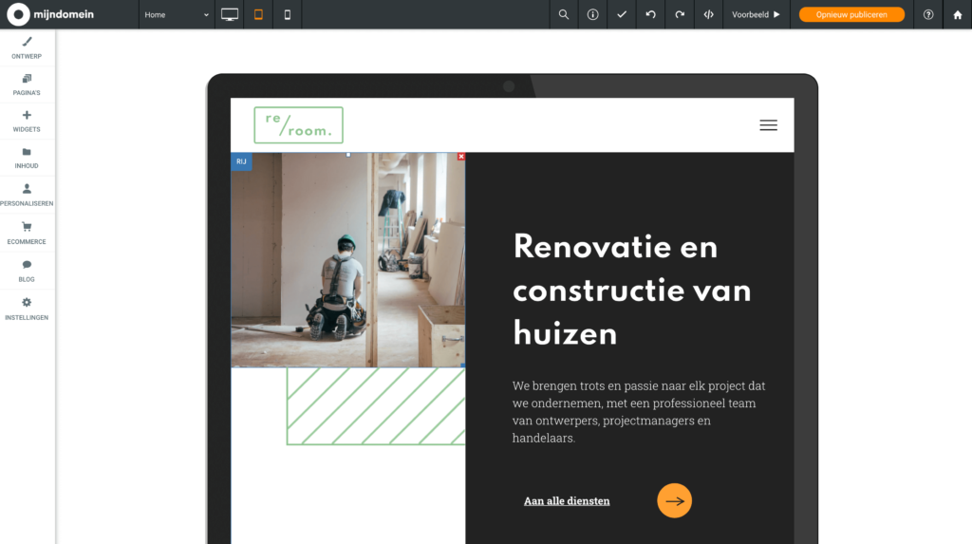The width and height of the screenshot is (972, 544).
Task: Open the help question mark icon
Action: 928,14
